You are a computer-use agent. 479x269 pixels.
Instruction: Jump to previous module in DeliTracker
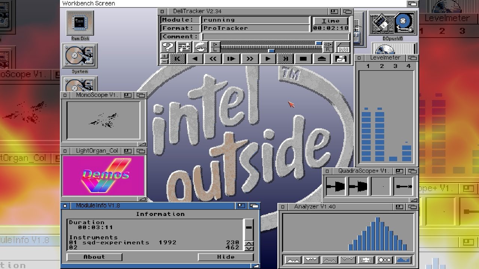pos(177,59)
